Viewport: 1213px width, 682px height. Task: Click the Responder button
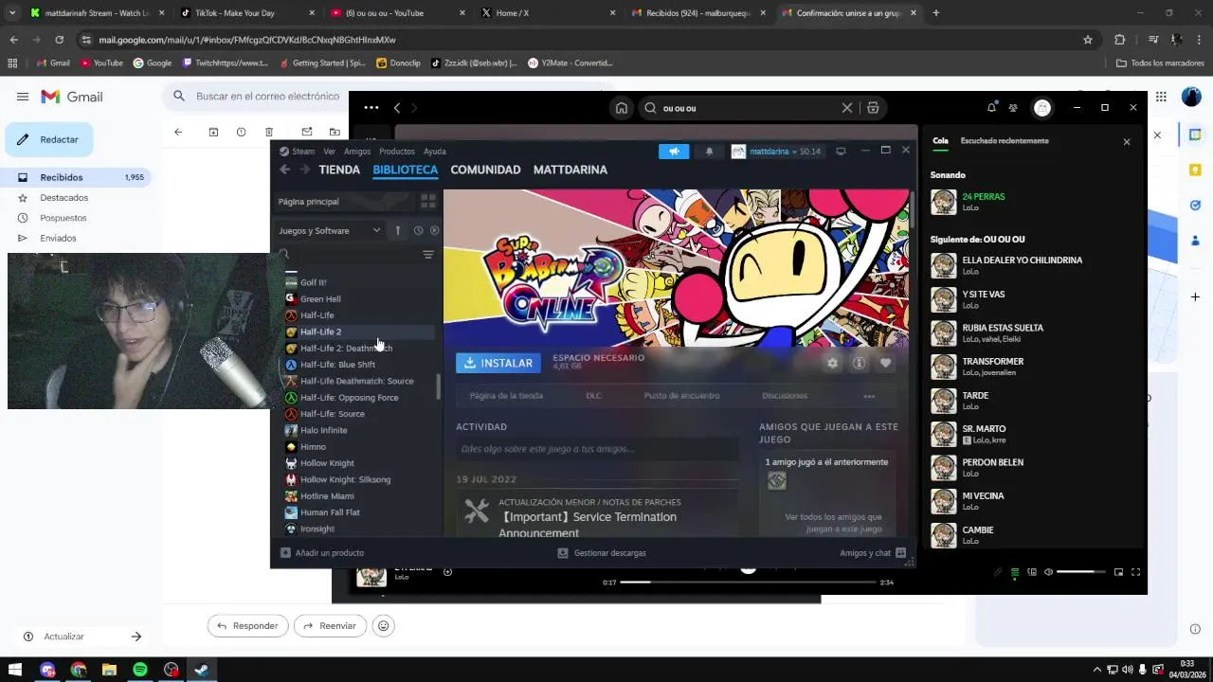pyautogui.click(x=246, y=625)
